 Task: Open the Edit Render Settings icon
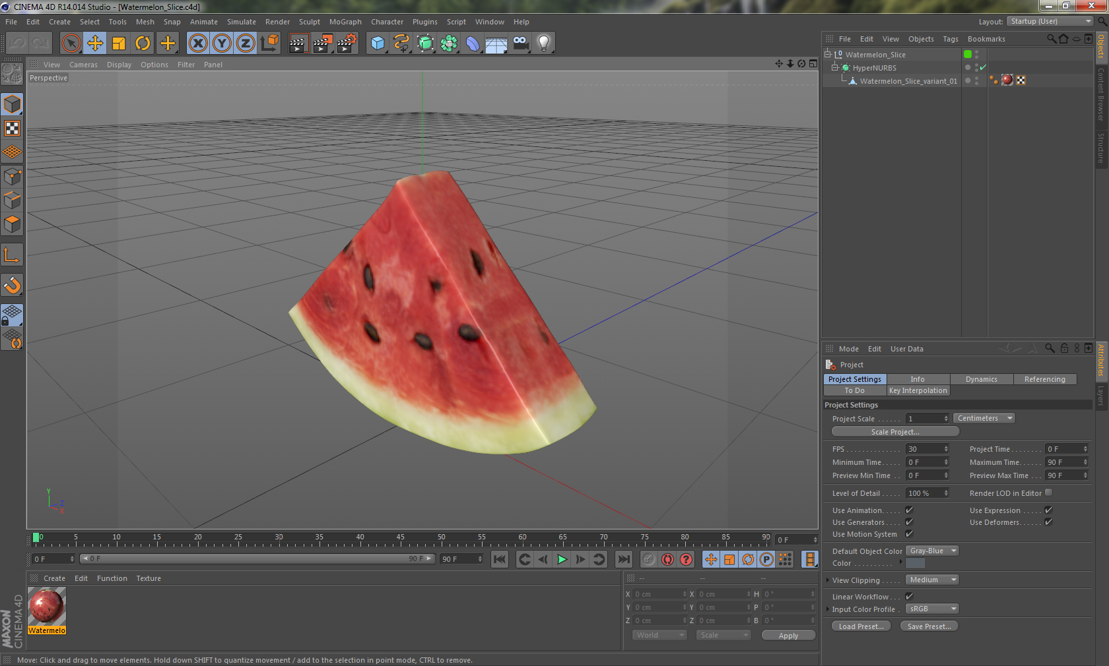[347, 44]
